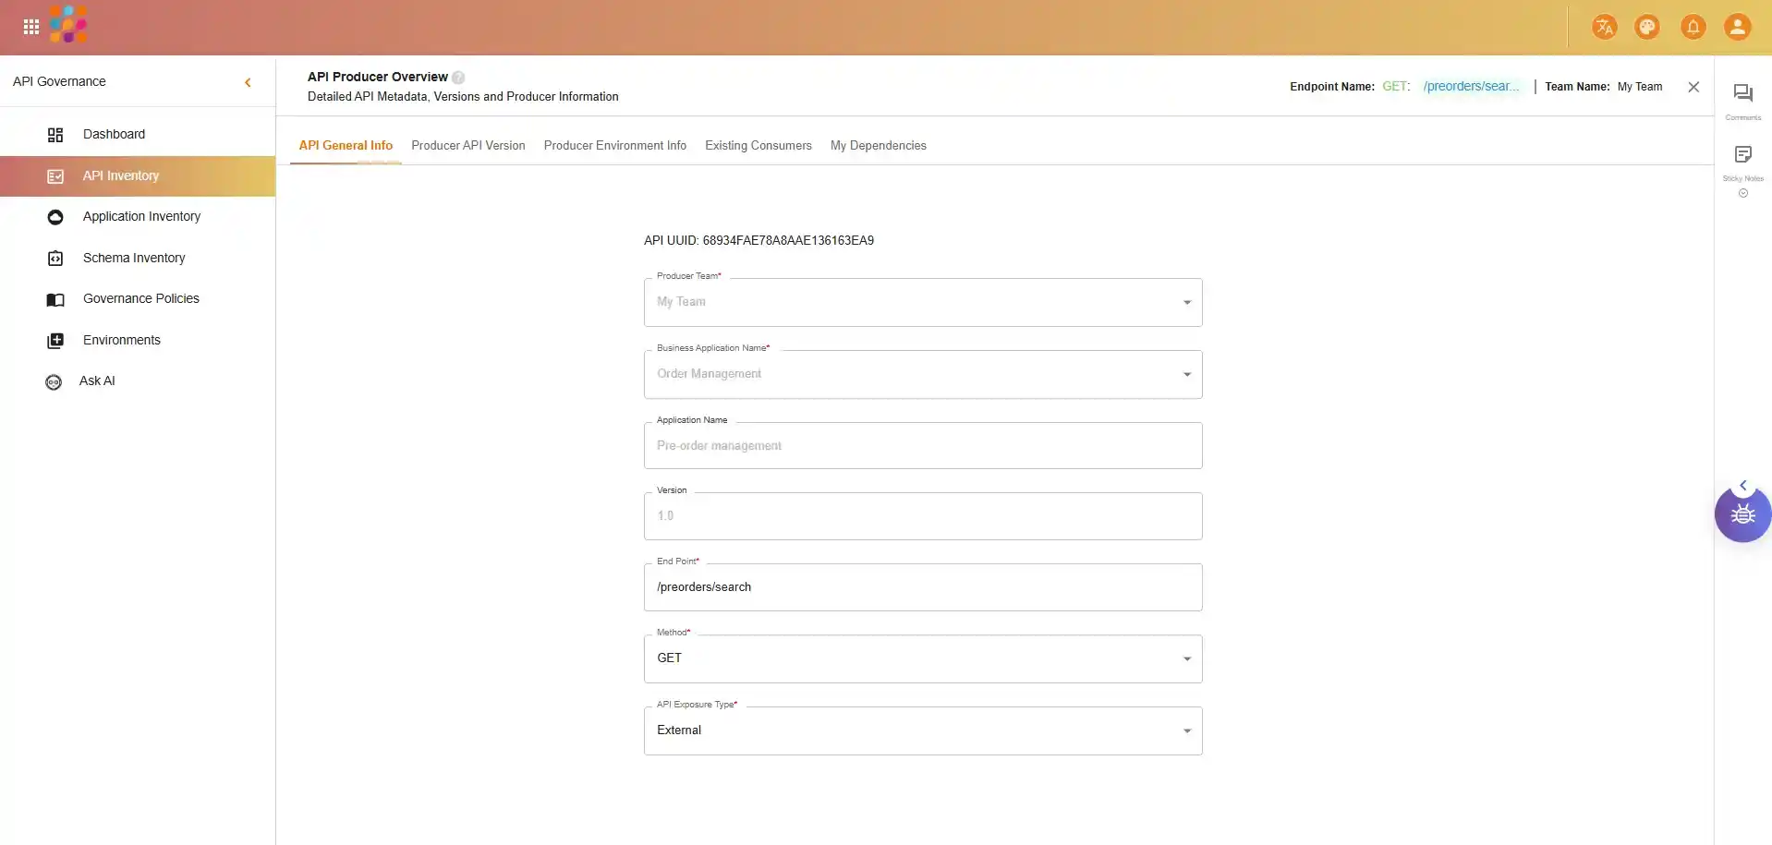Click the floating bug report button

click(1742, 514)
